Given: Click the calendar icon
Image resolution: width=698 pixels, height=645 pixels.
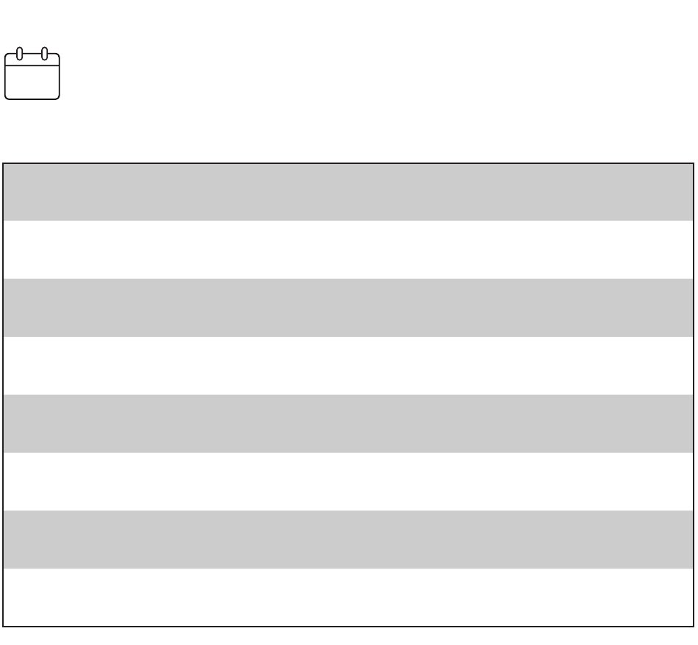Looking at the screenshot, I should (x=32, y=74).
